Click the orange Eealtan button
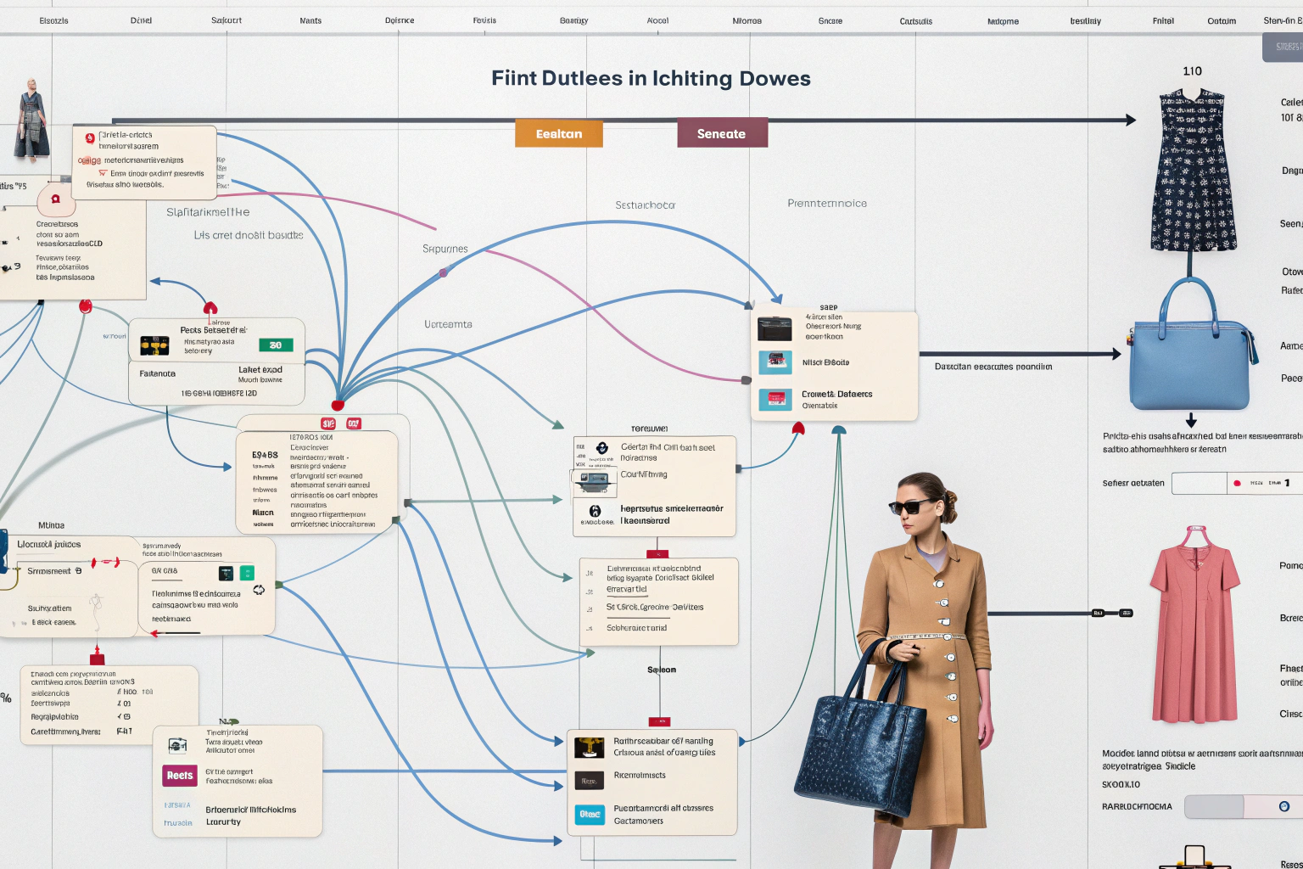This screenshot has height=869, width=1303. (x=559, y=134)
